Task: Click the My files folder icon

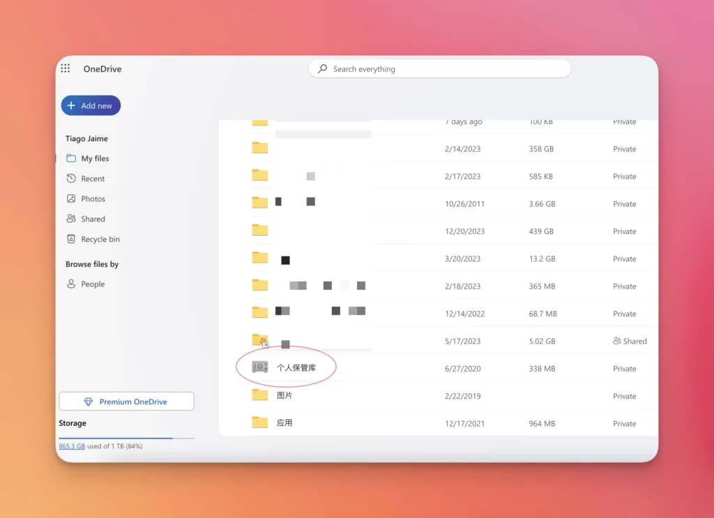Action: (71, 158)
